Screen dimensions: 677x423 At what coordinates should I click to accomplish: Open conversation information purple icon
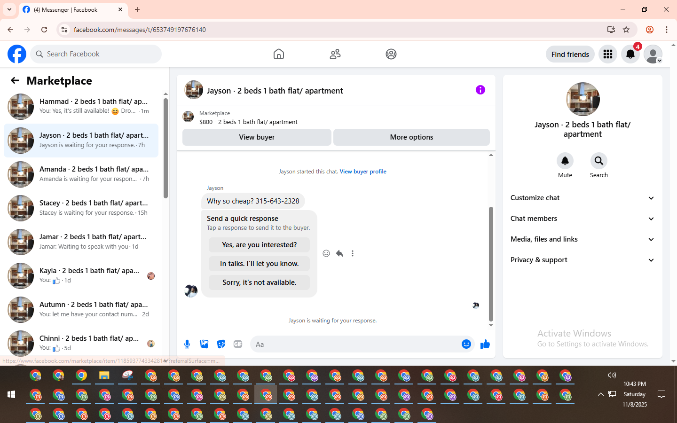(480, 90)
